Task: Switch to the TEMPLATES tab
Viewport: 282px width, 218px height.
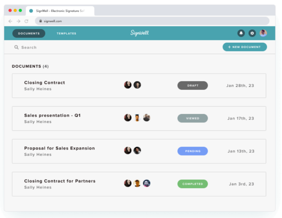Action: (66, 33)
